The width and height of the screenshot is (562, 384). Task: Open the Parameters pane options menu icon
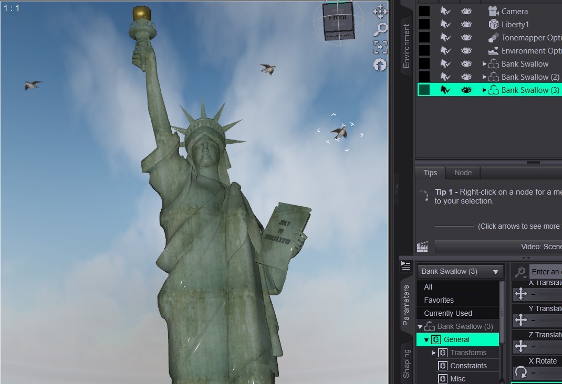click(x=405, y=265)
